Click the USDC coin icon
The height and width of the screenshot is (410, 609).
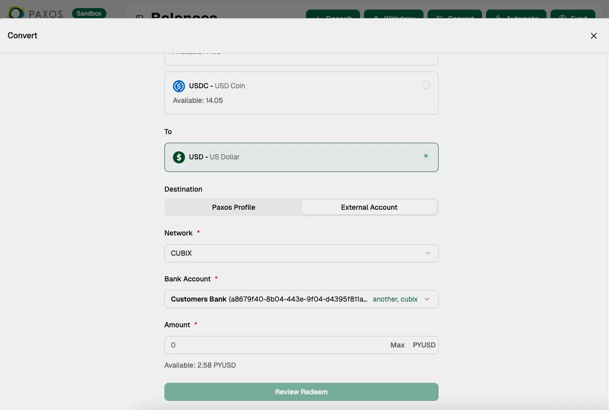pos(178,86)
